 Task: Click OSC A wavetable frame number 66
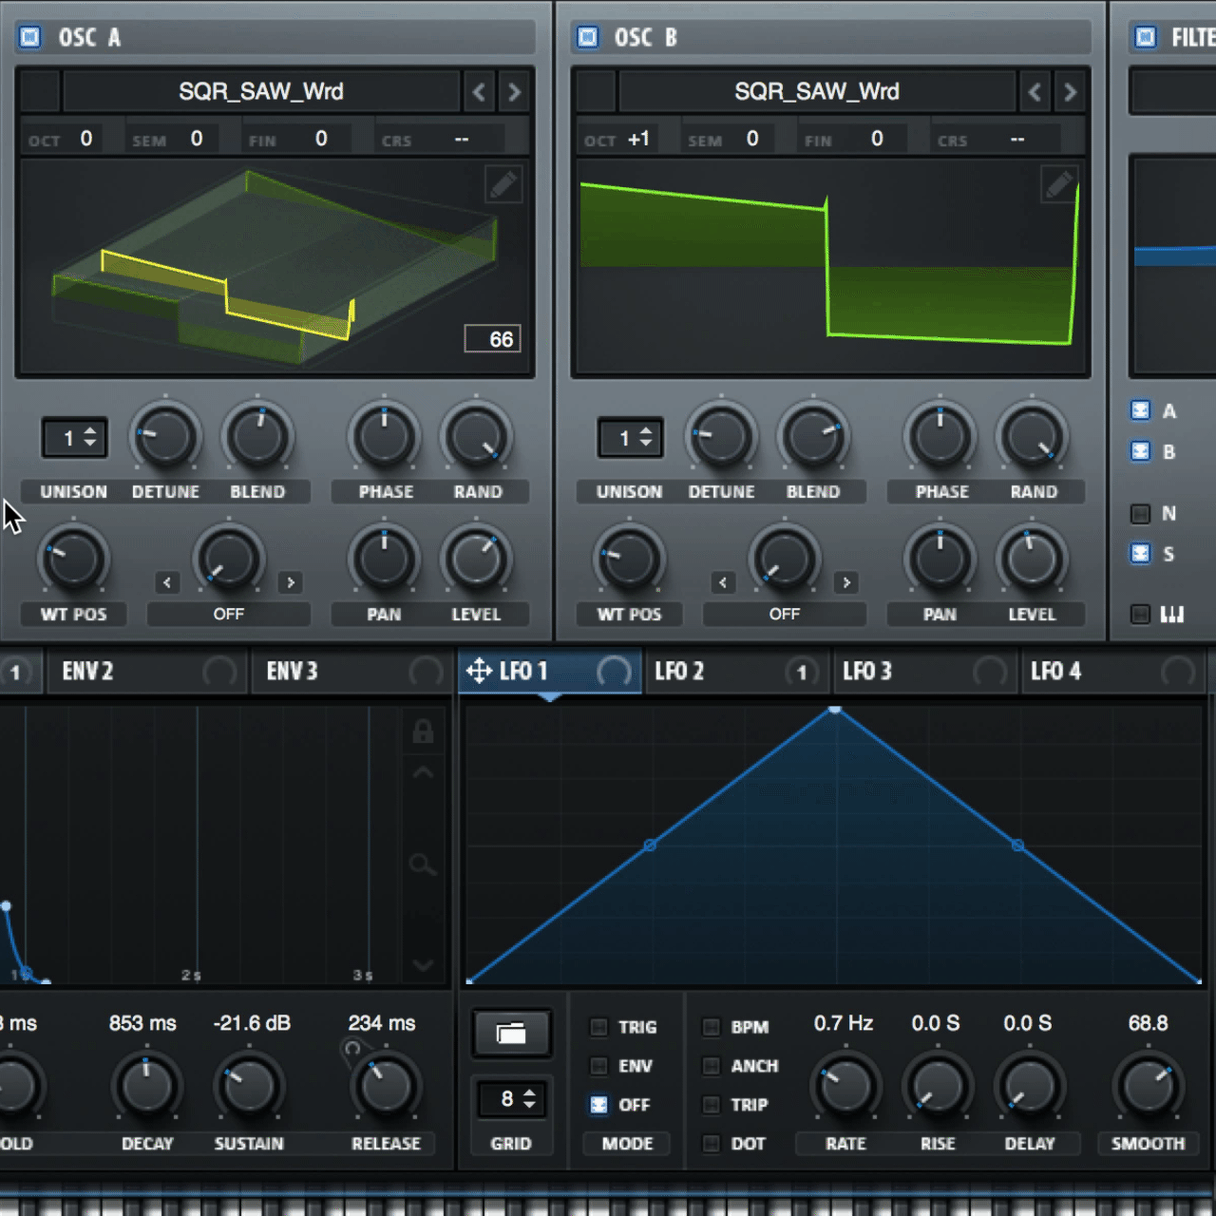pos(492,339)
